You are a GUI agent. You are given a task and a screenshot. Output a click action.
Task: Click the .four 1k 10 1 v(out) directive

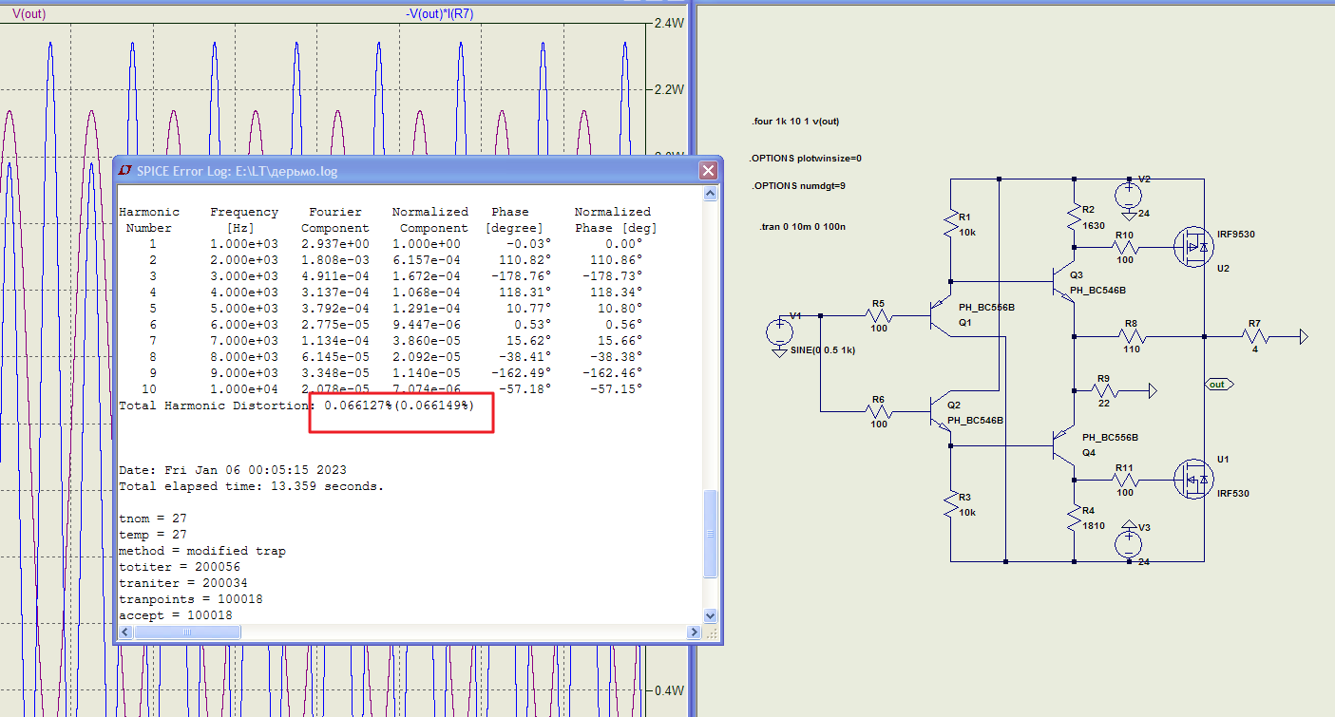[x=794, y=122]
